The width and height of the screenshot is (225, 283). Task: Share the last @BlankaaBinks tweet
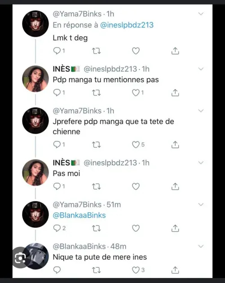pyautogui.click(x=175, y=270)
